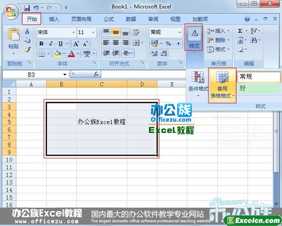Switch to the 页面布局 tab
Image resolution: width=282 pixels, height=226 pixels.
pos(81,19)
